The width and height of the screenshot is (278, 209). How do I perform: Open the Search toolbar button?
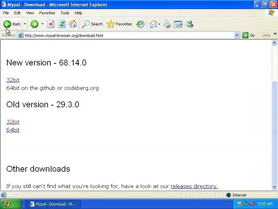point(92,24)
